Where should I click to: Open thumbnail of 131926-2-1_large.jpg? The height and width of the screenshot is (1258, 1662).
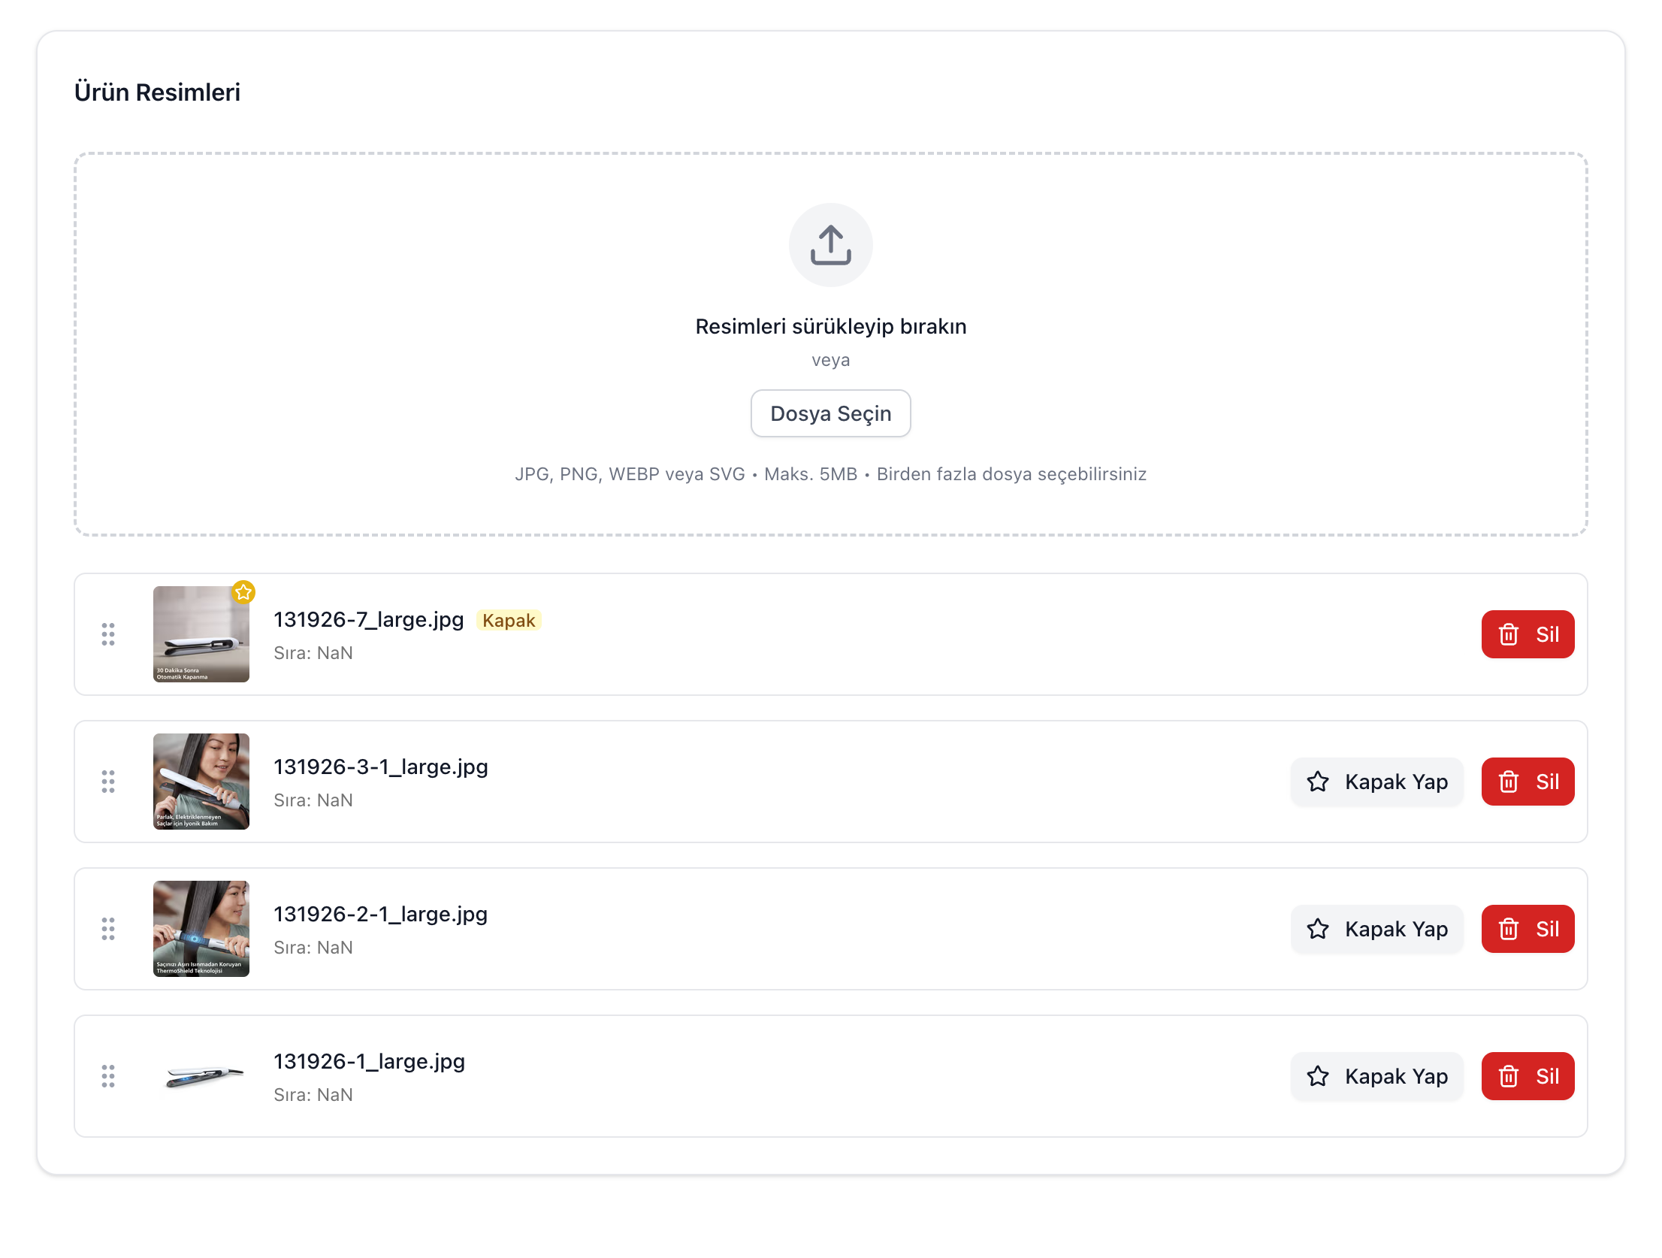201,929
